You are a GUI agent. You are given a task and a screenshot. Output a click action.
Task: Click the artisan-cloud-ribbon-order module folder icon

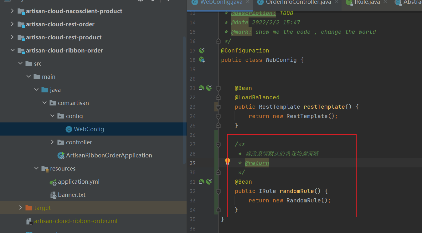pos(21,51)
